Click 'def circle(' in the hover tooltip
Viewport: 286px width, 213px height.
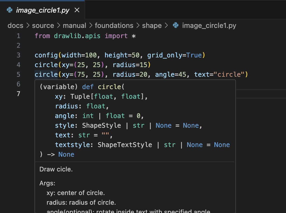click(x=103, y=87)
